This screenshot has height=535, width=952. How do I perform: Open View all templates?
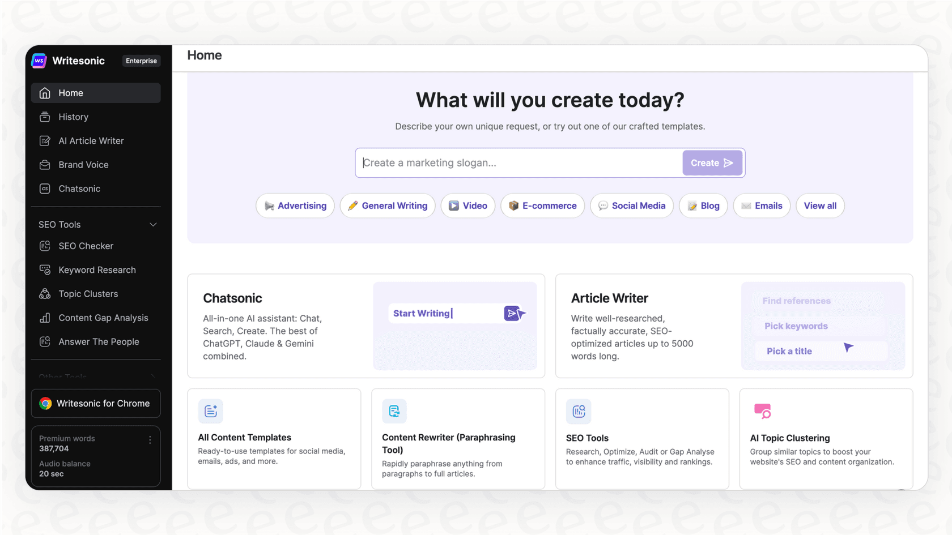(819, 206)
